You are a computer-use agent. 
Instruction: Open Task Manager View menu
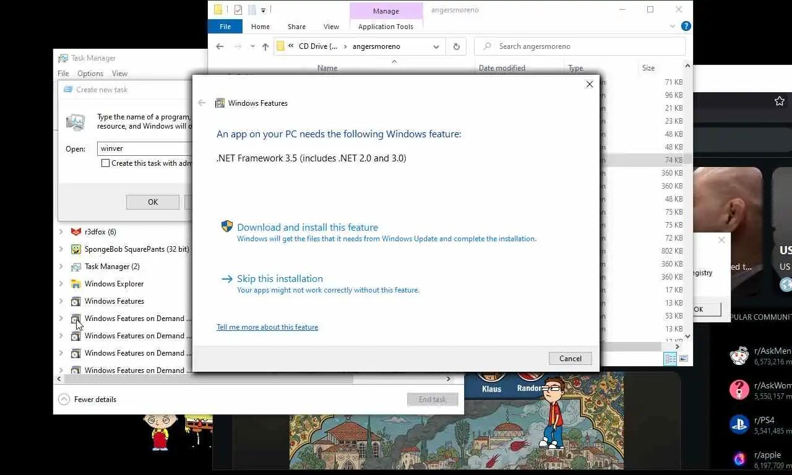[x=119, y=74]
